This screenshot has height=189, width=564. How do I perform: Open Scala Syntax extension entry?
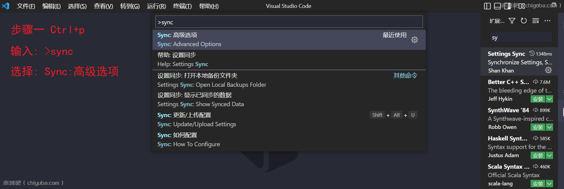519,174
